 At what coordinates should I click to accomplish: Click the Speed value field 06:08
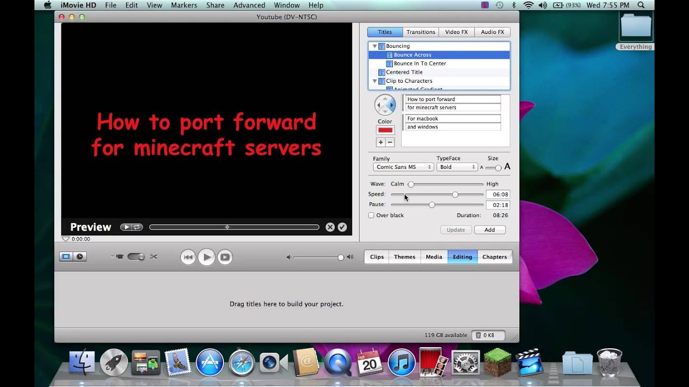pyautogui.click(x=498, y=194)
